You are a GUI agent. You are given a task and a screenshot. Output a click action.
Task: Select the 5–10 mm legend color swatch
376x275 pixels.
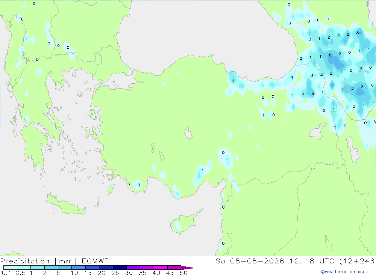(x=65, y=267)
